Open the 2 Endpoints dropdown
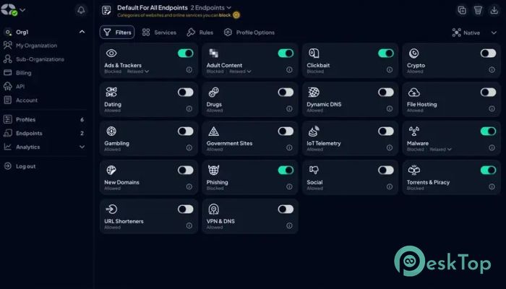 click(x=211, y=7)
